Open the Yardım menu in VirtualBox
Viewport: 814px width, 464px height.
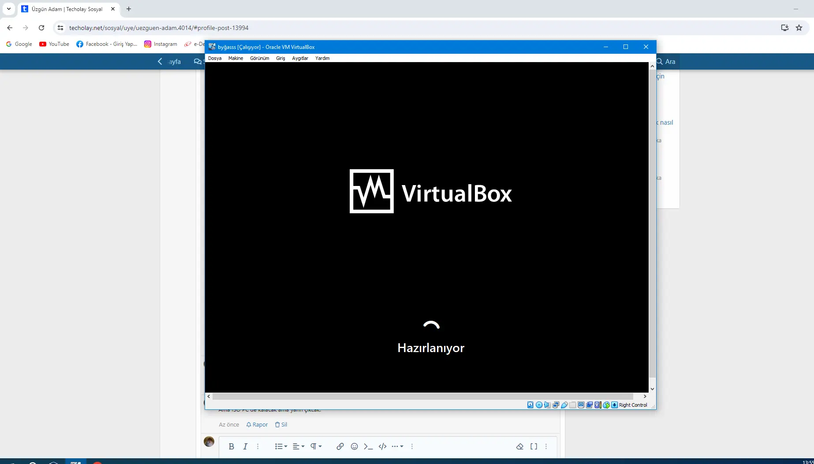[x=322, y=58]
